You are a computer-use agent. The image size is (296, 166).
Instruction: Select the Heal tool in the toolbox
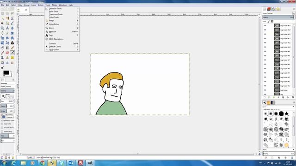pyautogui.click(x=12, y=58)
